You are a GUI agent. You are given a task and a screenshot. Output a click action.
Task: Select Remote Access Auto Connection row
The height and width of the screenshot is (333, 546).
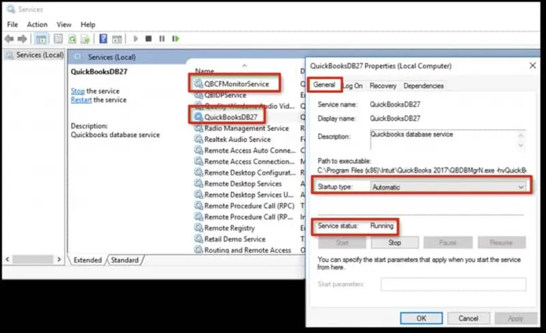pyautogui.click(x=250, y=151)
